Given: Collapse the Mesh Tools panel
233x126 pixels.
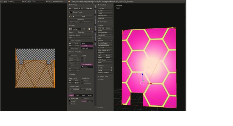Looking at the screenshot, I should pyautogui.click(x=103, y=22).
